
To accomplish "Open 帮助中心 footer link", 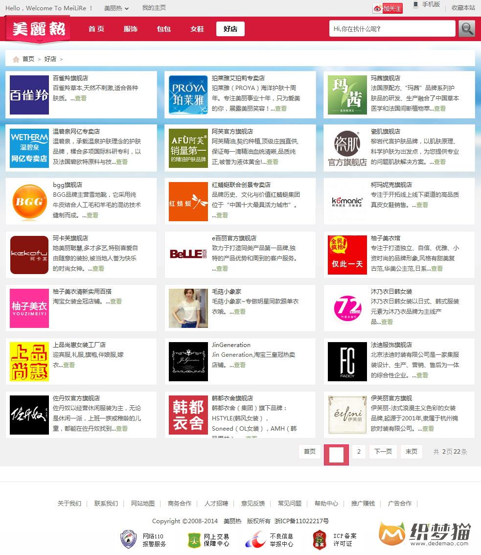I will [326, 503].
